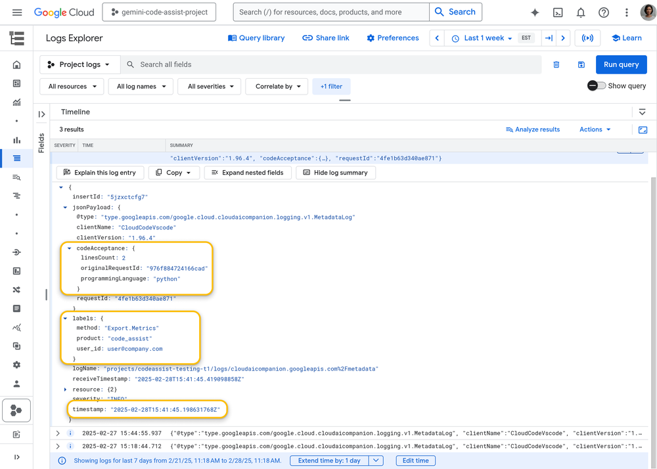Viewport: 657px width, 469px height.
Task: Click the blue Search button
Action: [x=455, y=12]
